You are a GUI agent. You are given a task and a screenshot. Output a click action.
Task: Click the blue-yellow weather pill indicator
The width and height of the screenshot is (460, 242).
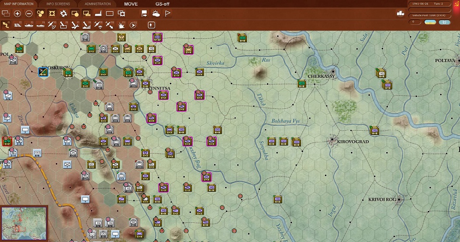click(430, 22)
